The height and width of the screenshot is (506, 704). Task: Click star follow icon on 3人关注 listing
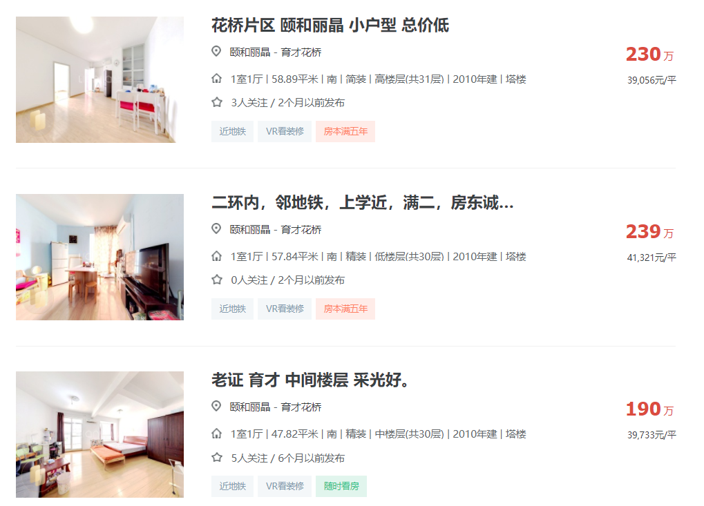217,102
